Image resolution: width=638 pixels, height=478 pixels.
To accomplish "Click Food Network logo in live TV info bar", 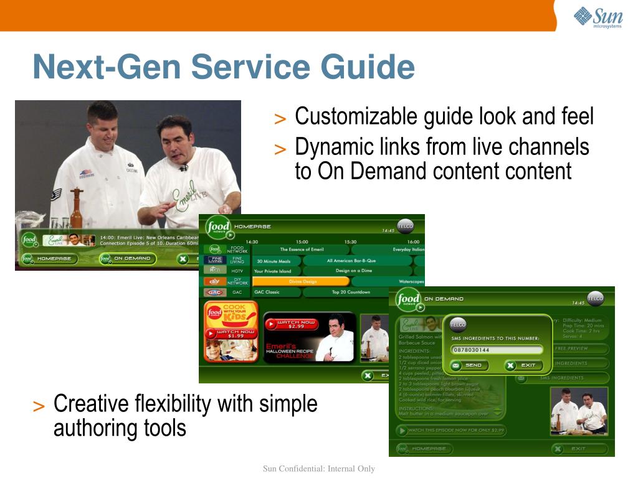I will (x=30, y=240).
